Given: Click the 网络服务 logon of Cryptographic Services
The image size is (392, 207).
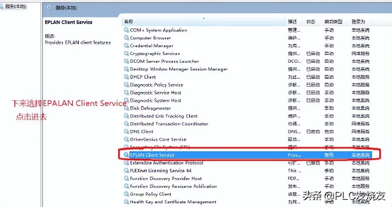Looking at the screenshot, I should coord(360,53).
